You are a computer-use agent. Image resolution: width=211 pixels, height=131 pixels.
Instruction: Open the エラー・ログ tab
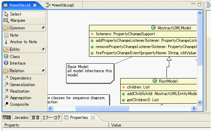tap(51, 118)
